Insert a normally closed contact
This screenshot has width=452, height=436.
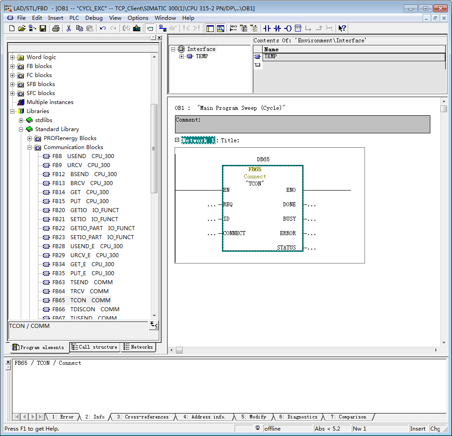coord(277,28)
